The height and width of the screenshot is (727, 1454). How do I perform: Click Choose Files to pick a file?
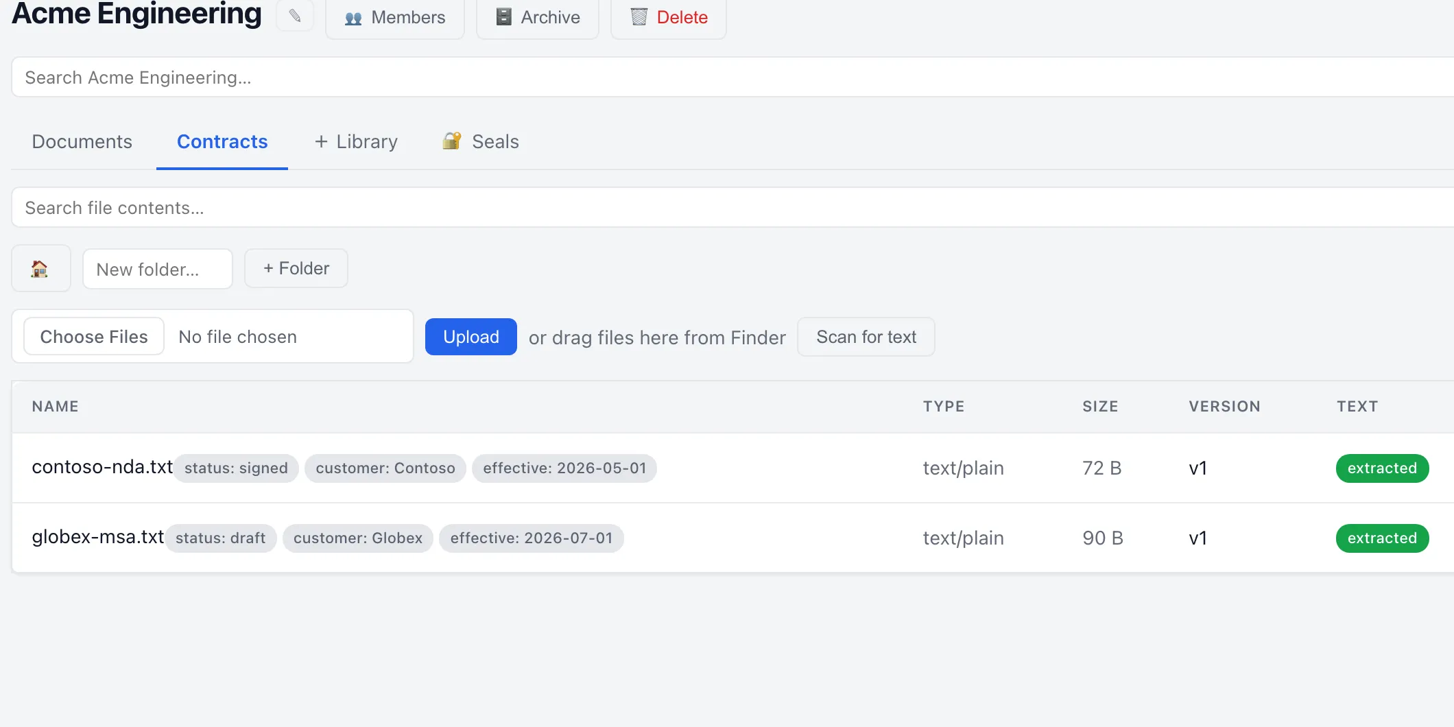tap(94, 337)
